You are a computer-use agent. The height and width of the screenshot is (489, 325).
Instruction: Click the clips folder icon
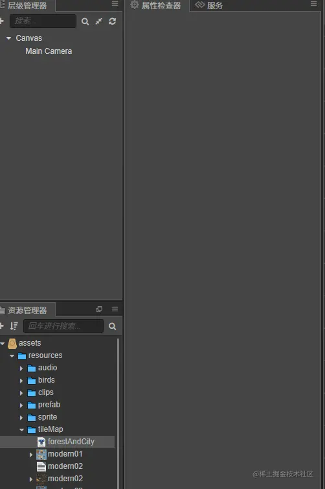click(32, 393)
